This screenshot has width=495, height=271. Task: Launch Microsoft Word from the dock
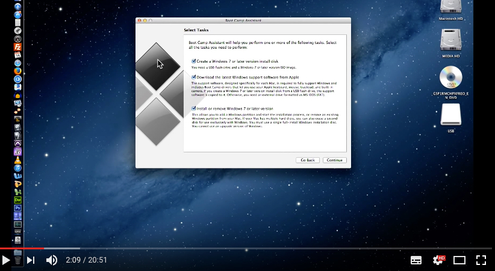pyautogui.click(x=17, y=176)
